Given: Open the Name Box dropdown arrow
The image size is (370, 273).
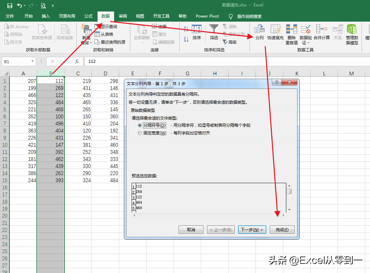Looking at the screenshot, I should 32,61.
